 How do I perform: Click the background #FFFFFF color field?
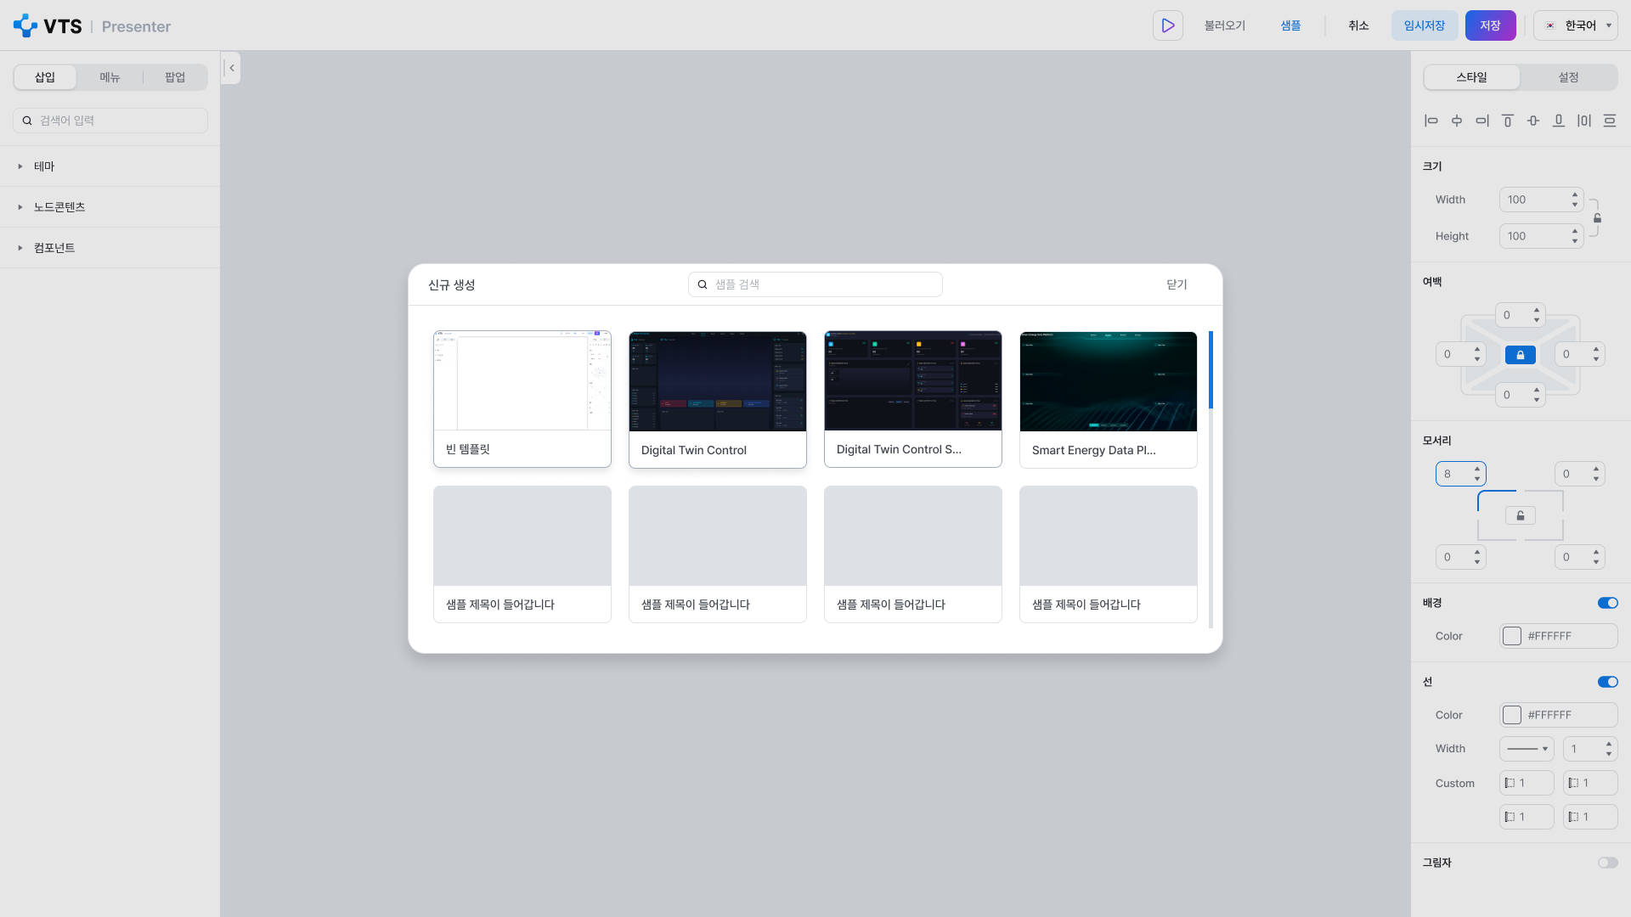[1559, 636]
